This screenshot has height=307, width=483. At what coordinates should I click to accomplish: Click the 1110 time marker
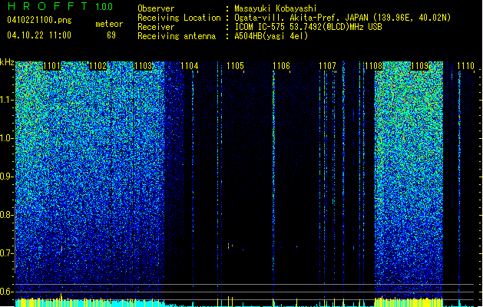coord(466,66)
